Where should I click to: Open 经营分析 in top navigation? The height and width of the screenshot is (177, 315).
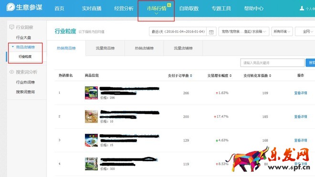point(124,9)
